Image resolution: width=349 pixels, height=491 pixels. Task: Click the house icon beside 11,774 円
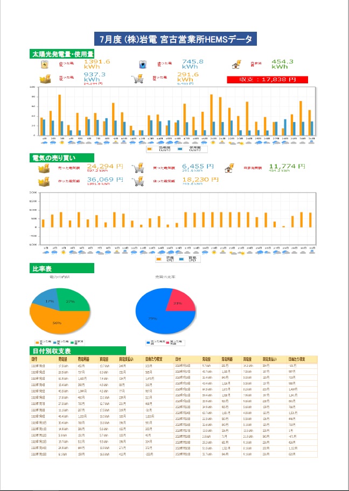point(229,168)
